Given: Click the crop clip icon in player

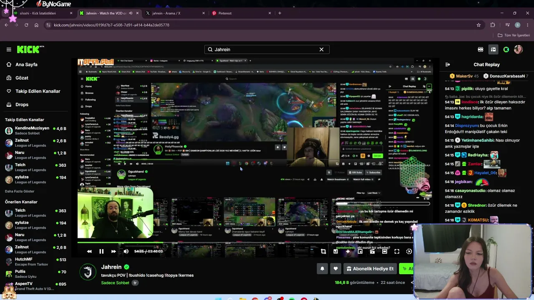Looking at the screenshot, I should (323, 251).
